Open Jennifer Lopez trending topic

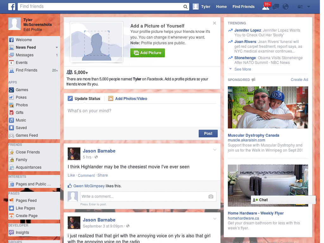pos(247,30)
